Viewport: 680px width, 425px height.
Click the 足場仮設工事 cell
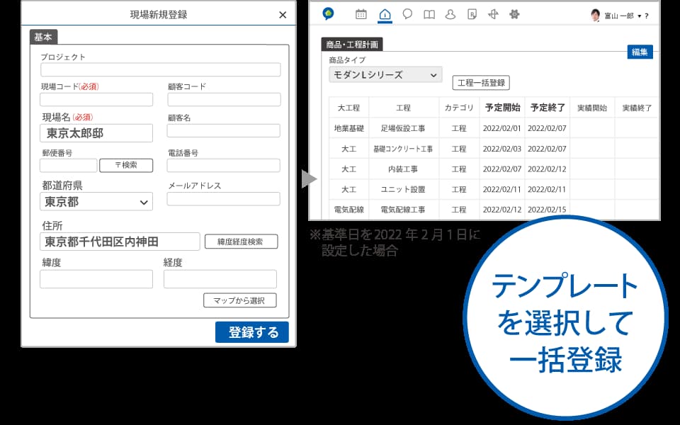coord(403,128)
